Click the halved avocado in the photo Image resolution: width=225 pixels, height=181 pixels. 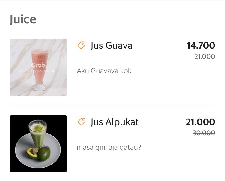click(x=33, y=153)
